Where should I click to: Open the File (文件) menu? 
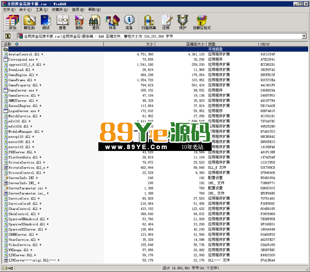tap(9, 10)
